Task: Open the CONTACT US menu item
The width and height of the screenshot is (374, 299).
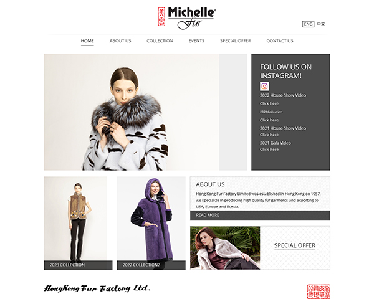Action: coord(280,41)
